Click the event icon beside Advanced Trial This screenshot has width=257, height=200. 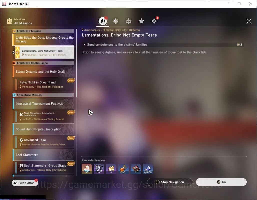(x=21, y=140)
